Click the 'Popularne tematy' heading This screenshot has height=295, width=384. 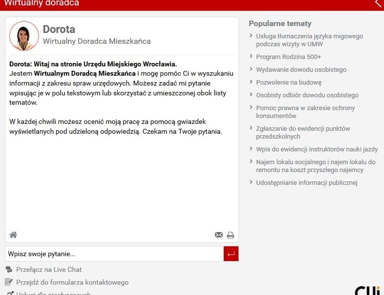pyautogui.click(x=280, y=24)
